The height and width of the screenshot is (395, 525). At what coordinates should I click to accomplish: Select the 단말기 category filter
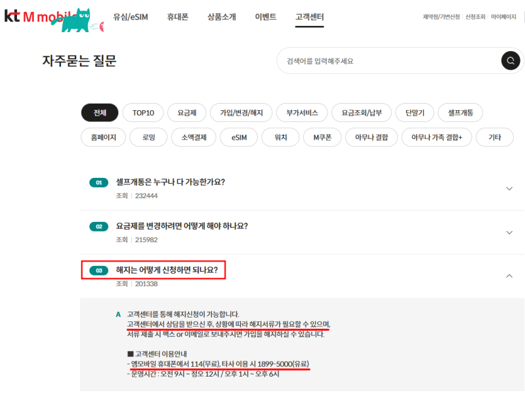coord(415,113)
